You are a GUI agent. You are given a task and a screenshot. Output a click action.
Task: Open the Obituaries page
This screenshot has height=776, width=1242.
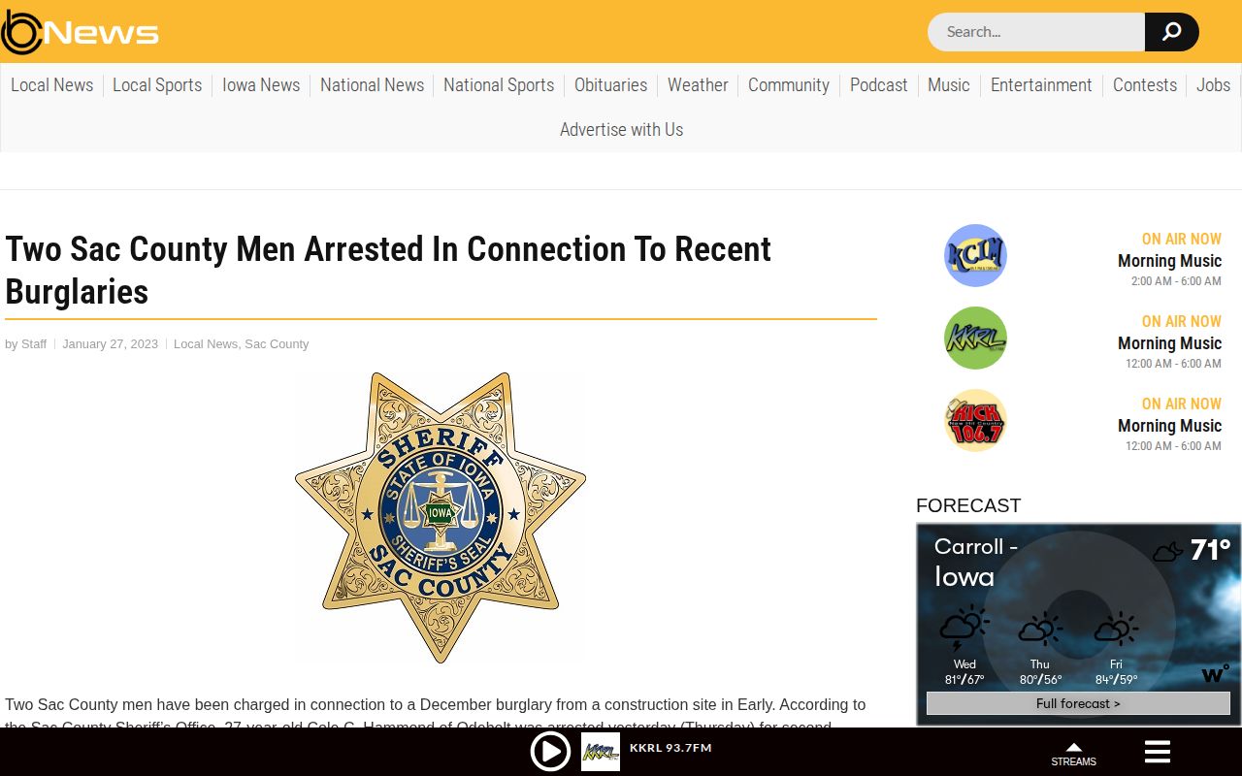point(611,85)
